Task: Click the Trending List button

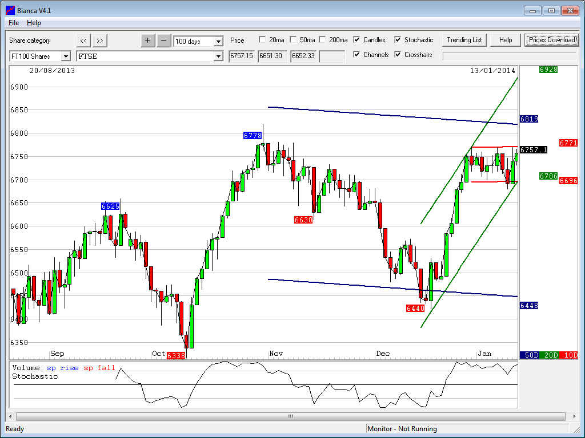Action: [464, 40]
